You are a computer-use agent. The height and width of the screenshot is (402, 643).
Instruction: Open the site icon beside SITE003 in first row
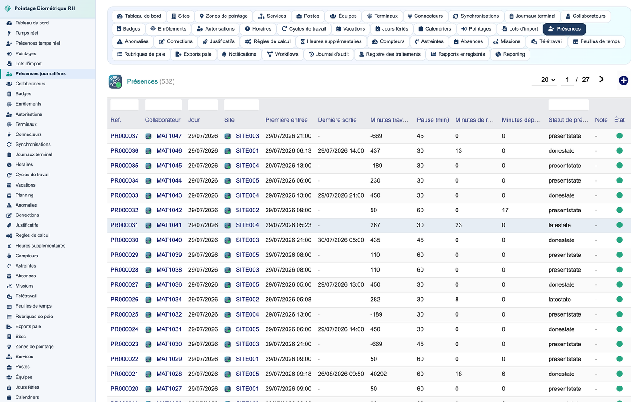pyautogui.click(x=227, y=136)
